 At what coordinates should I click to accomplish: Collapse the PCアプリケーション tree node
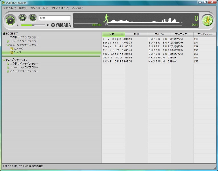pyautogui.click(x=4, y=60)
